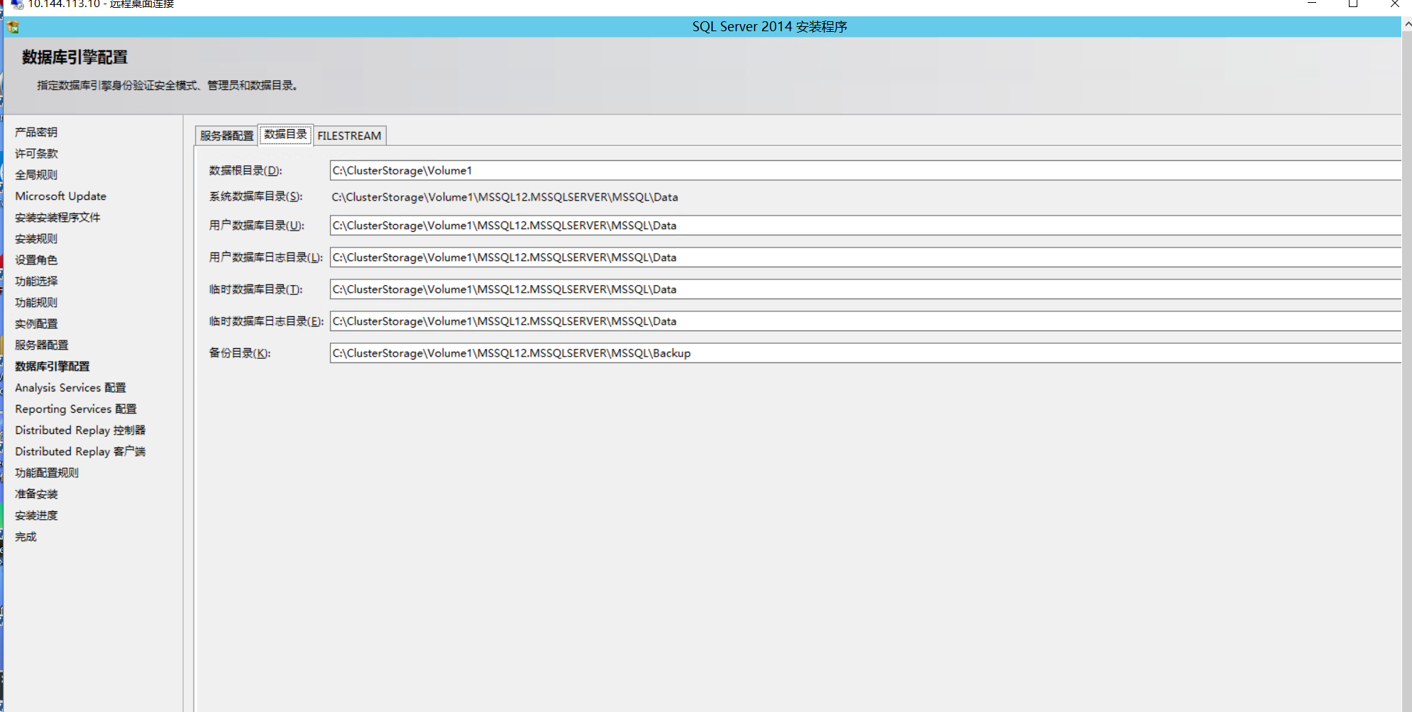Viewport: 1412px width, 712px height.
Task: Click the SQL Server setup window icon
Action: 13,27
